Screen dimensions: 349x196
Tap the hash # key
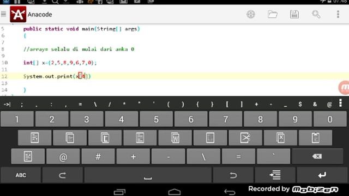[x=98, y=157]
